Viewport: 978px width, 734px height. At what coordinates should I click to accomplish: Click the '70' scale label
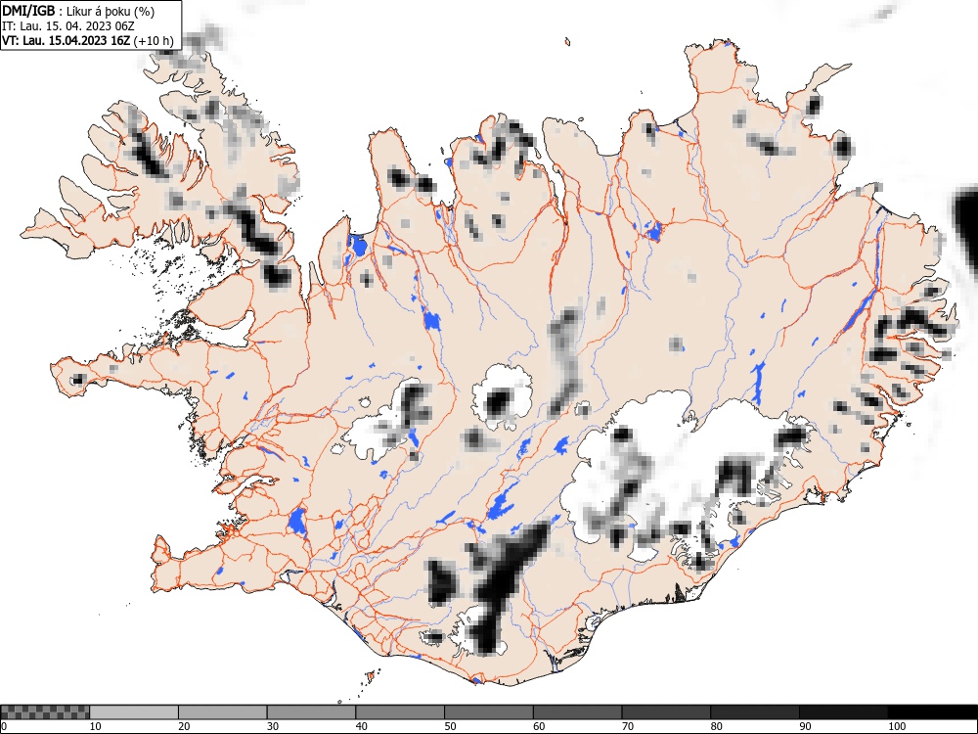[x=628, y=726]
